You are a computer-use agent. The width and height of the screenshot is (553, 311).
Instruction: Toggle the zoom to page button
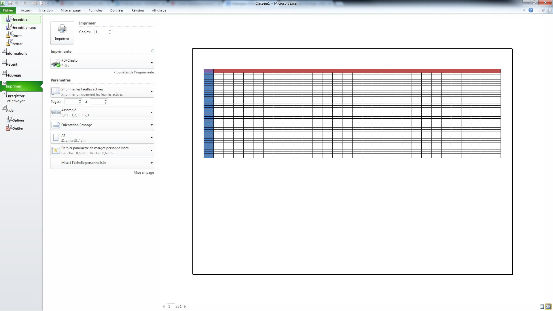pos(548,307)
